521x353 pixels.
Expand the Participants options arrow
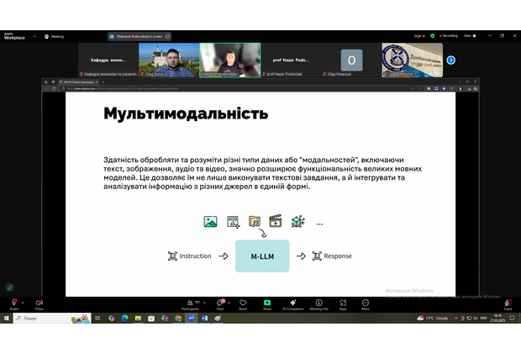pyautogui.click(x=204, y=303)
